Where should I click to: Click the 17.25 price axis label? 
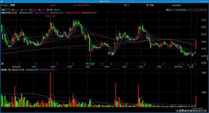[x=204, y=20]
